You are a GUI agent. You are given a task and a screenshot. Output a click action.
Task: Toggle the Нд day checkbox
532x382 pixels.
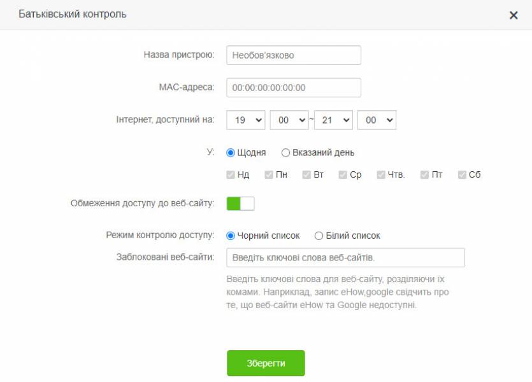(x=231, y=174)
